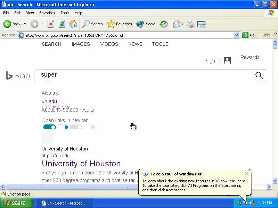Open the View menu
278x208 pixels.
pyautogui.click(x=30, y=13)
